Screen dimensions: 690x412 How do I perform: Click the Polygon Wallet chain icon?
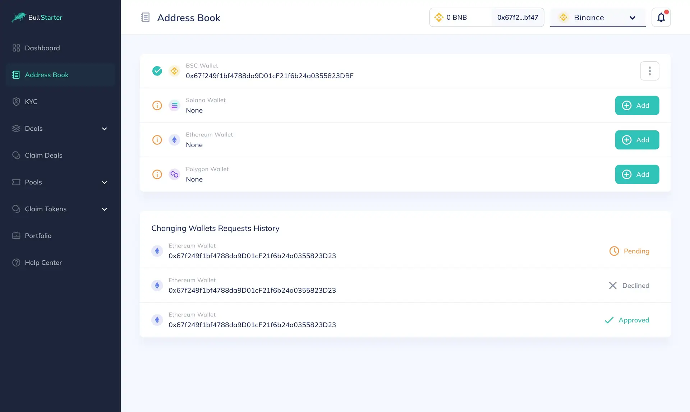(174, 174)
